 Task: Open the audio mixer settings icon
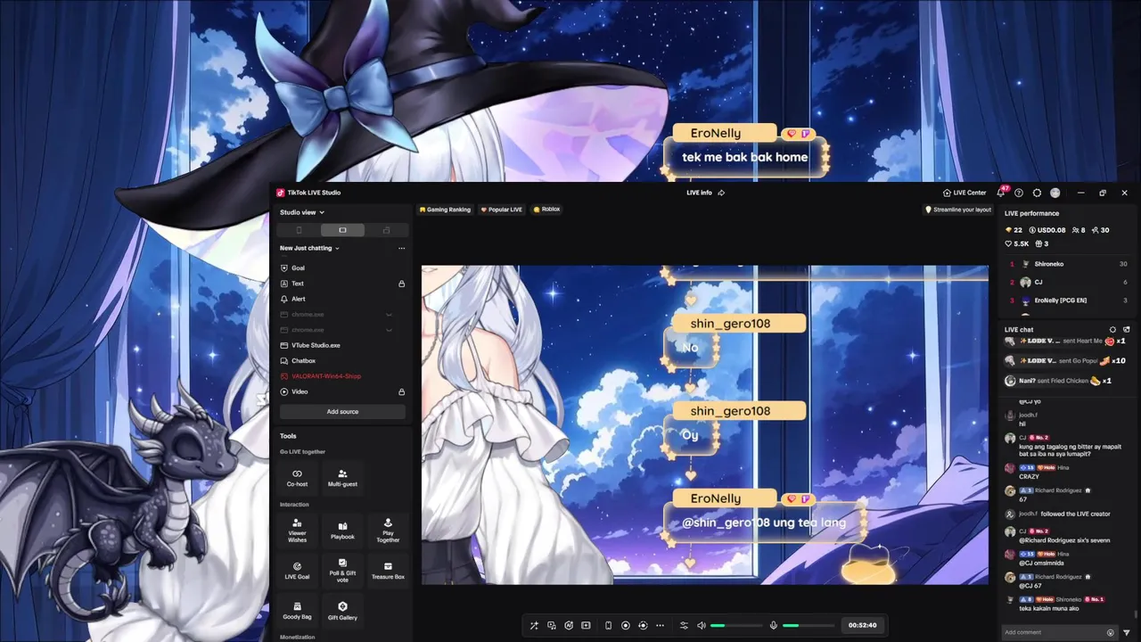[x=684, y=625]
